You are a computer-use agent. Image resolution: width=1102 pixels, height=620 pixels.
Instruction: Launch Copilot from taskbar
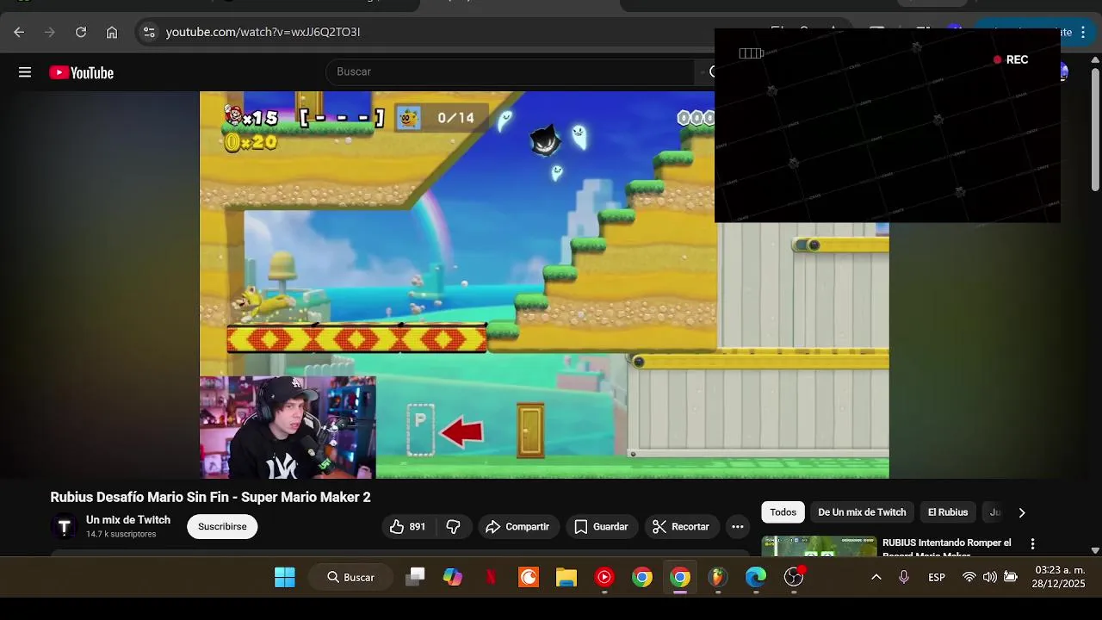coord(453,577)
